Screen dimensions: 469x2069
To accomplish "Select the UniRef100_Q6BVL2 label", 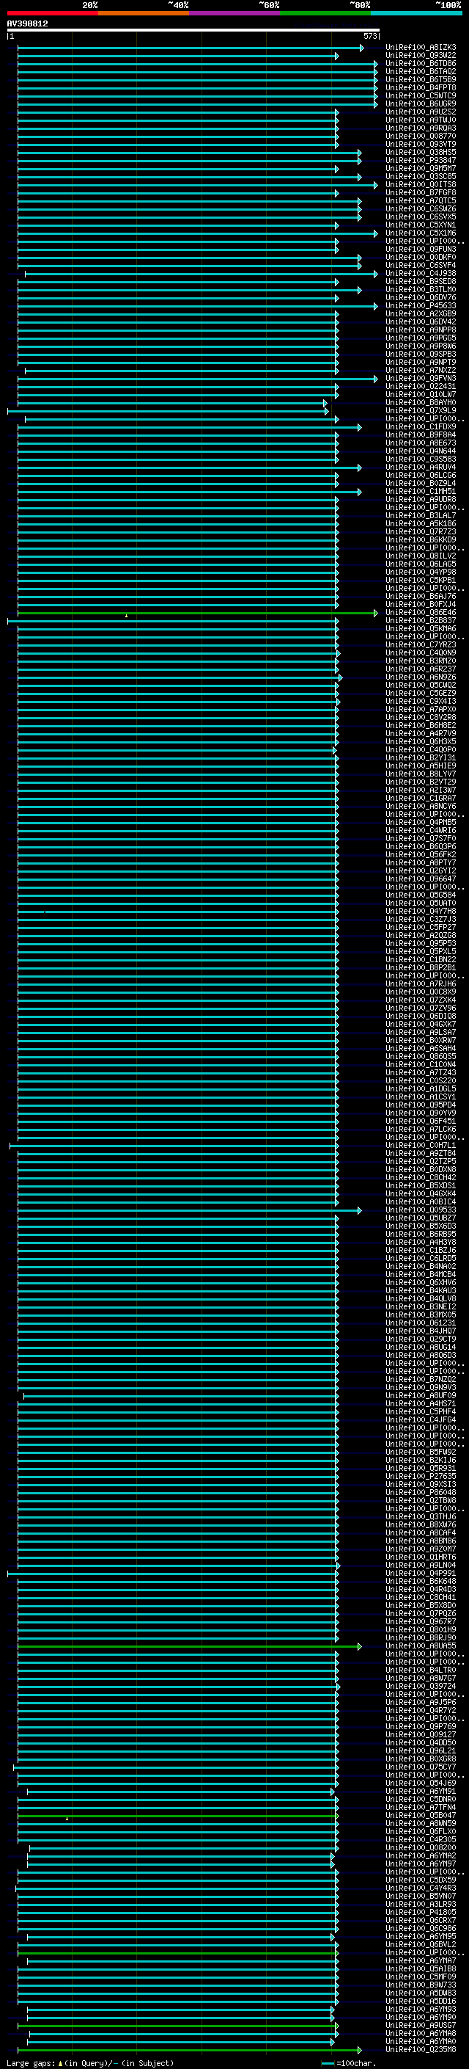I will (x=421, y=1944).
